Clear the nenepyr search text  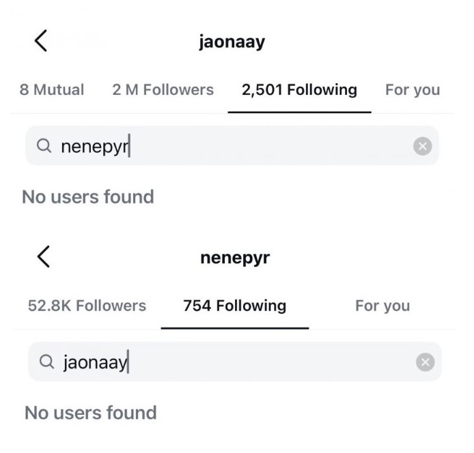(422, 146)
